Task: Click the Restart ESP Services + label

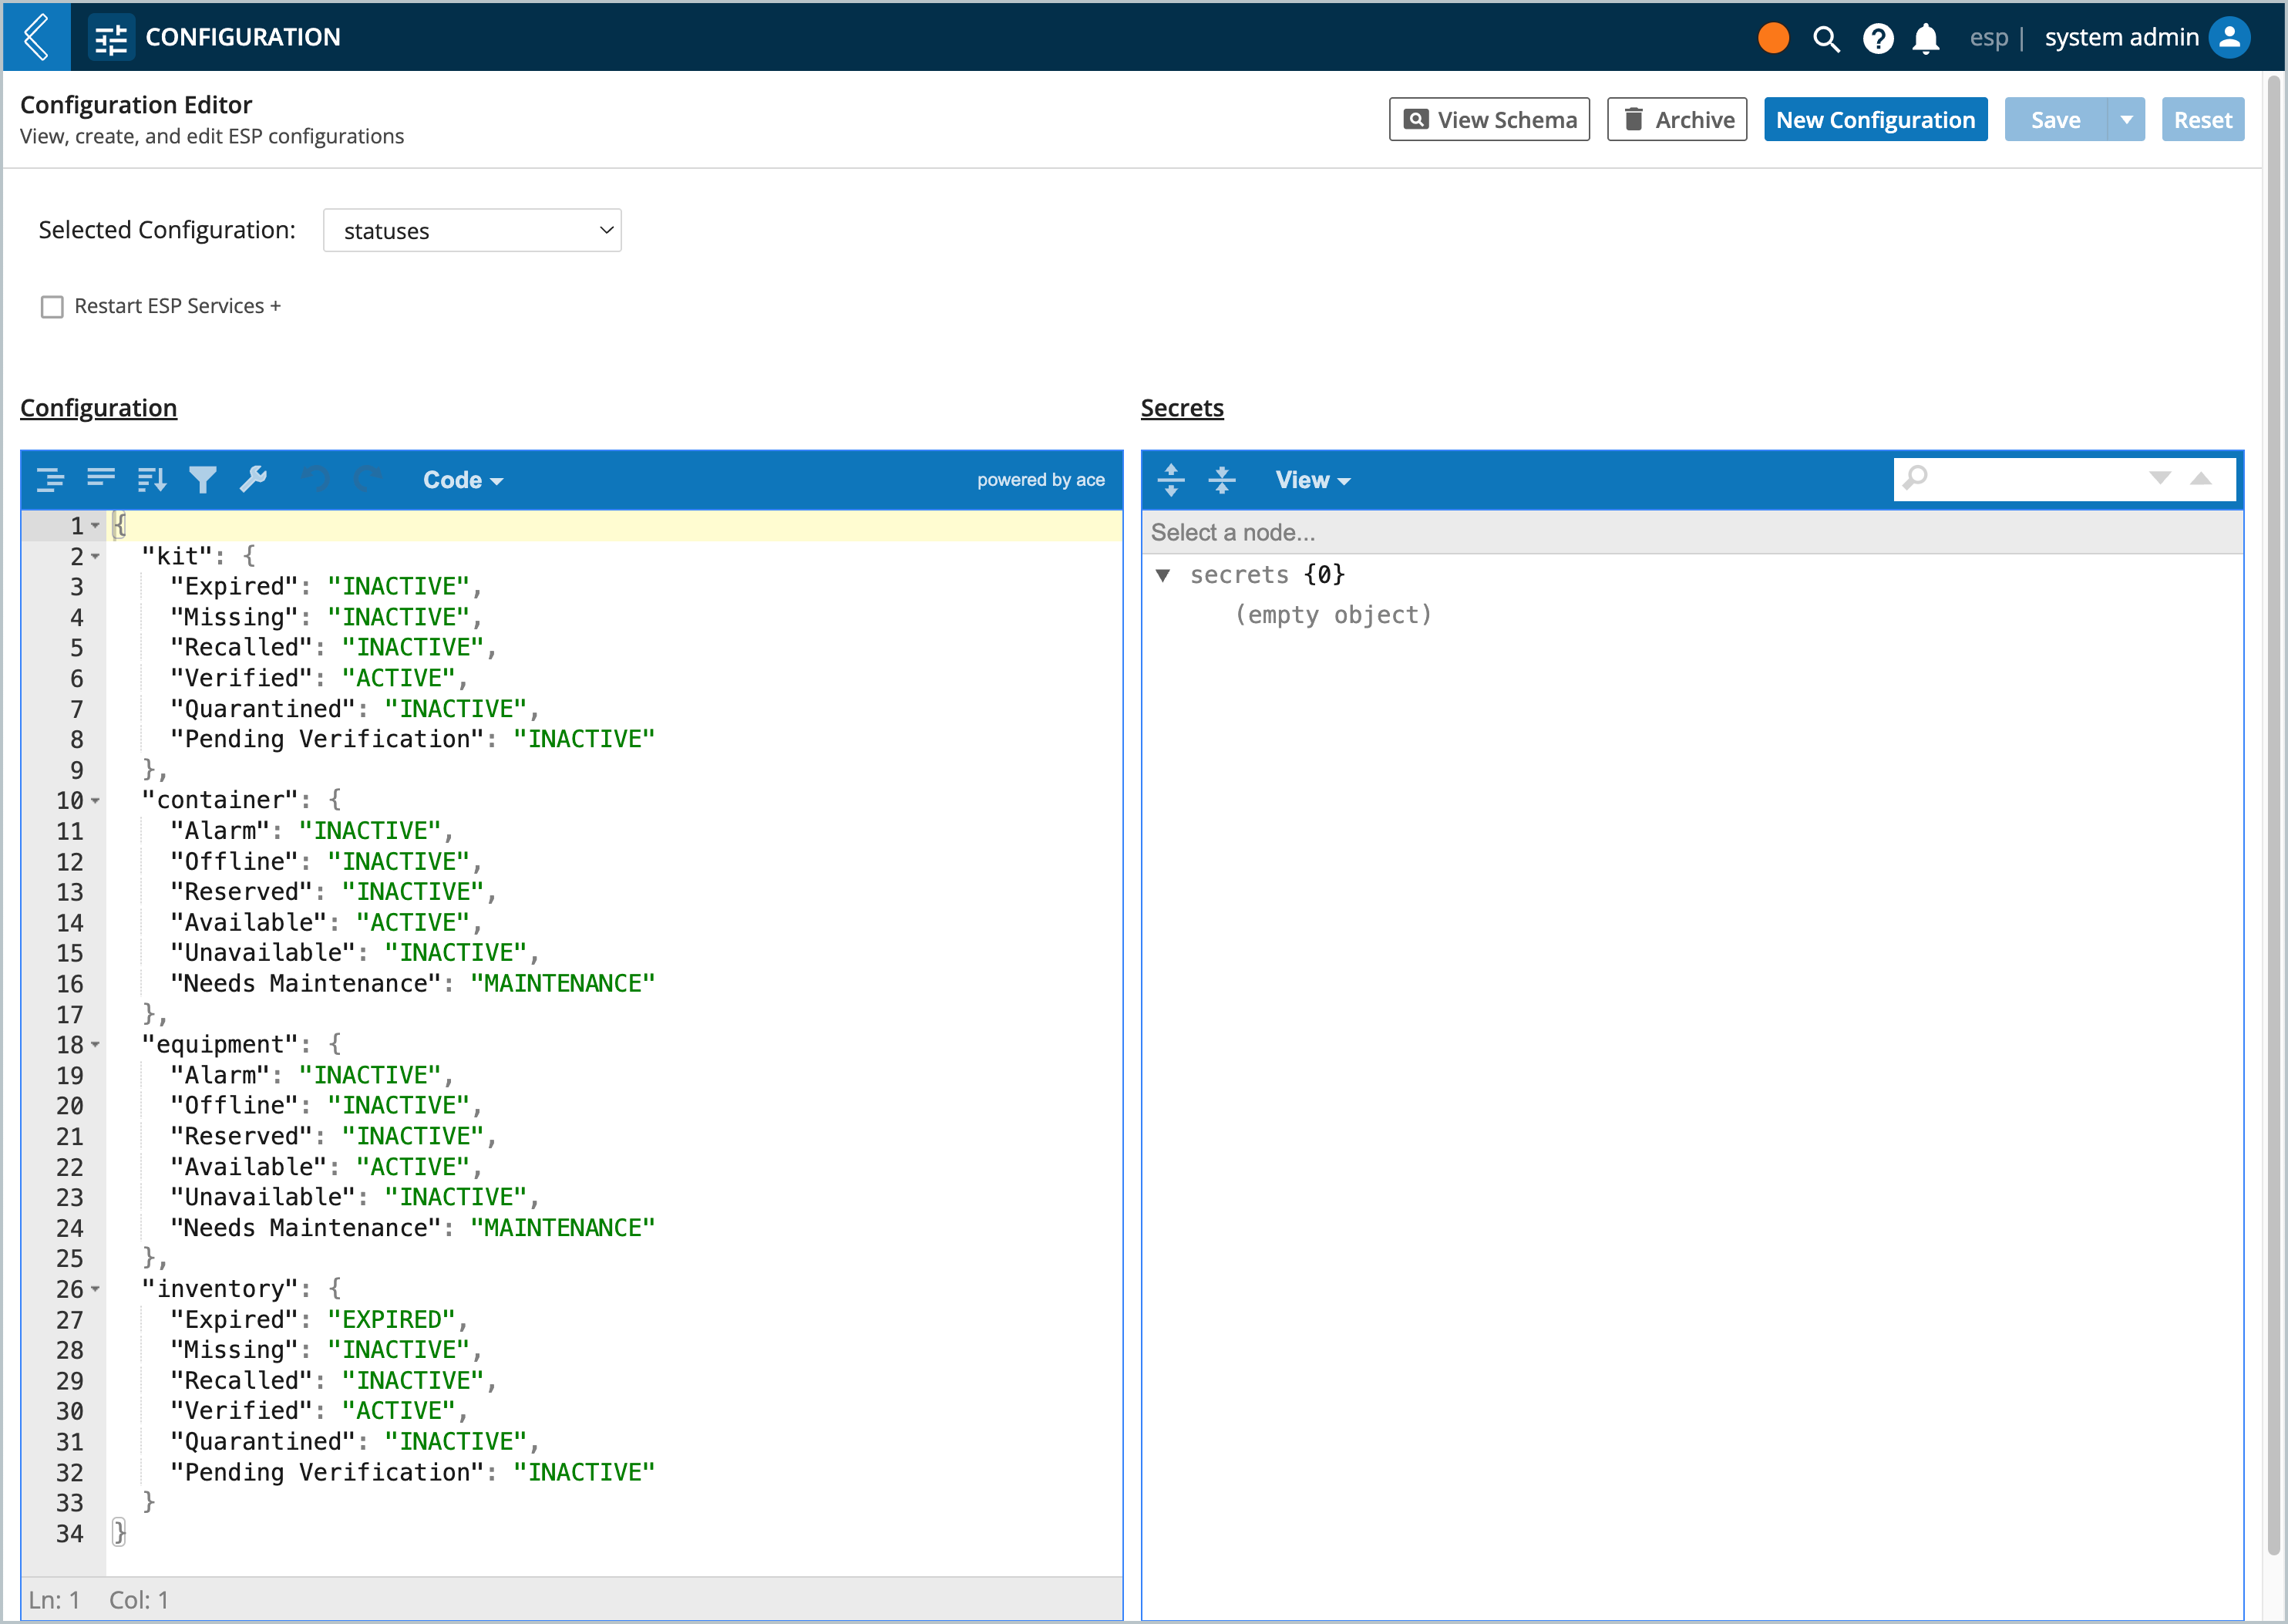Action: pos(177,306)
